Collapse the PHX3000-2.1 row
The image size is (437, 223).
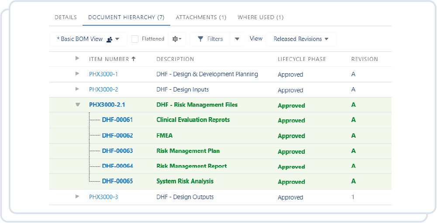[x=78, y=105]
